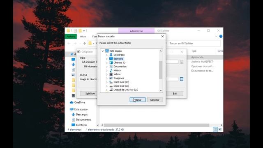Expand the Descargas tree node
This screenshot has height=148, width=263.
107,55
